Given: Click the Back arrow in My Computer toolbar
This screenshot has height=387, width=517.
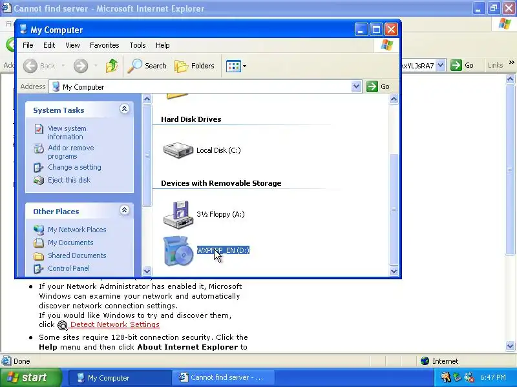Looking at the screenshot, I should [x=30, y=66].
